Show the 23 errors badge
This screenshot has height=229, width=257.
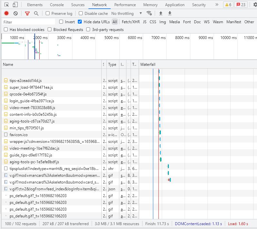click(x=241, y=5)
